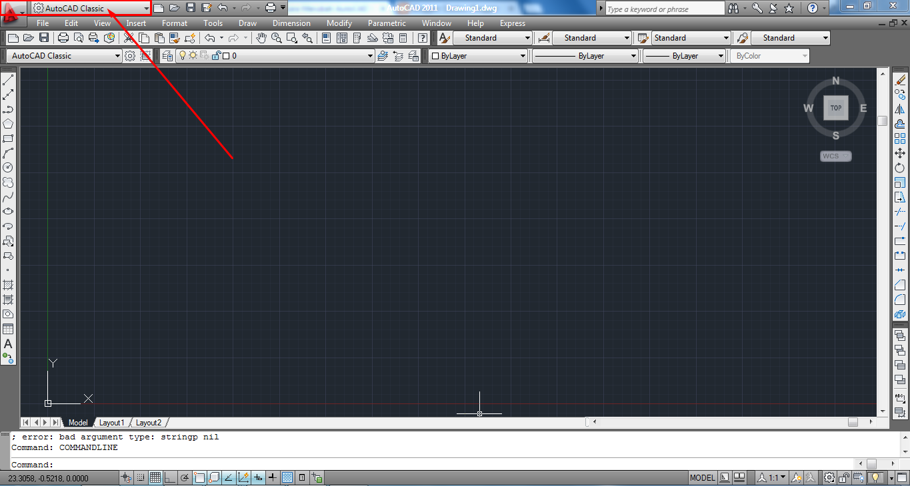
Task: Open the Draw menu
Action: click(x=247, y=23)
